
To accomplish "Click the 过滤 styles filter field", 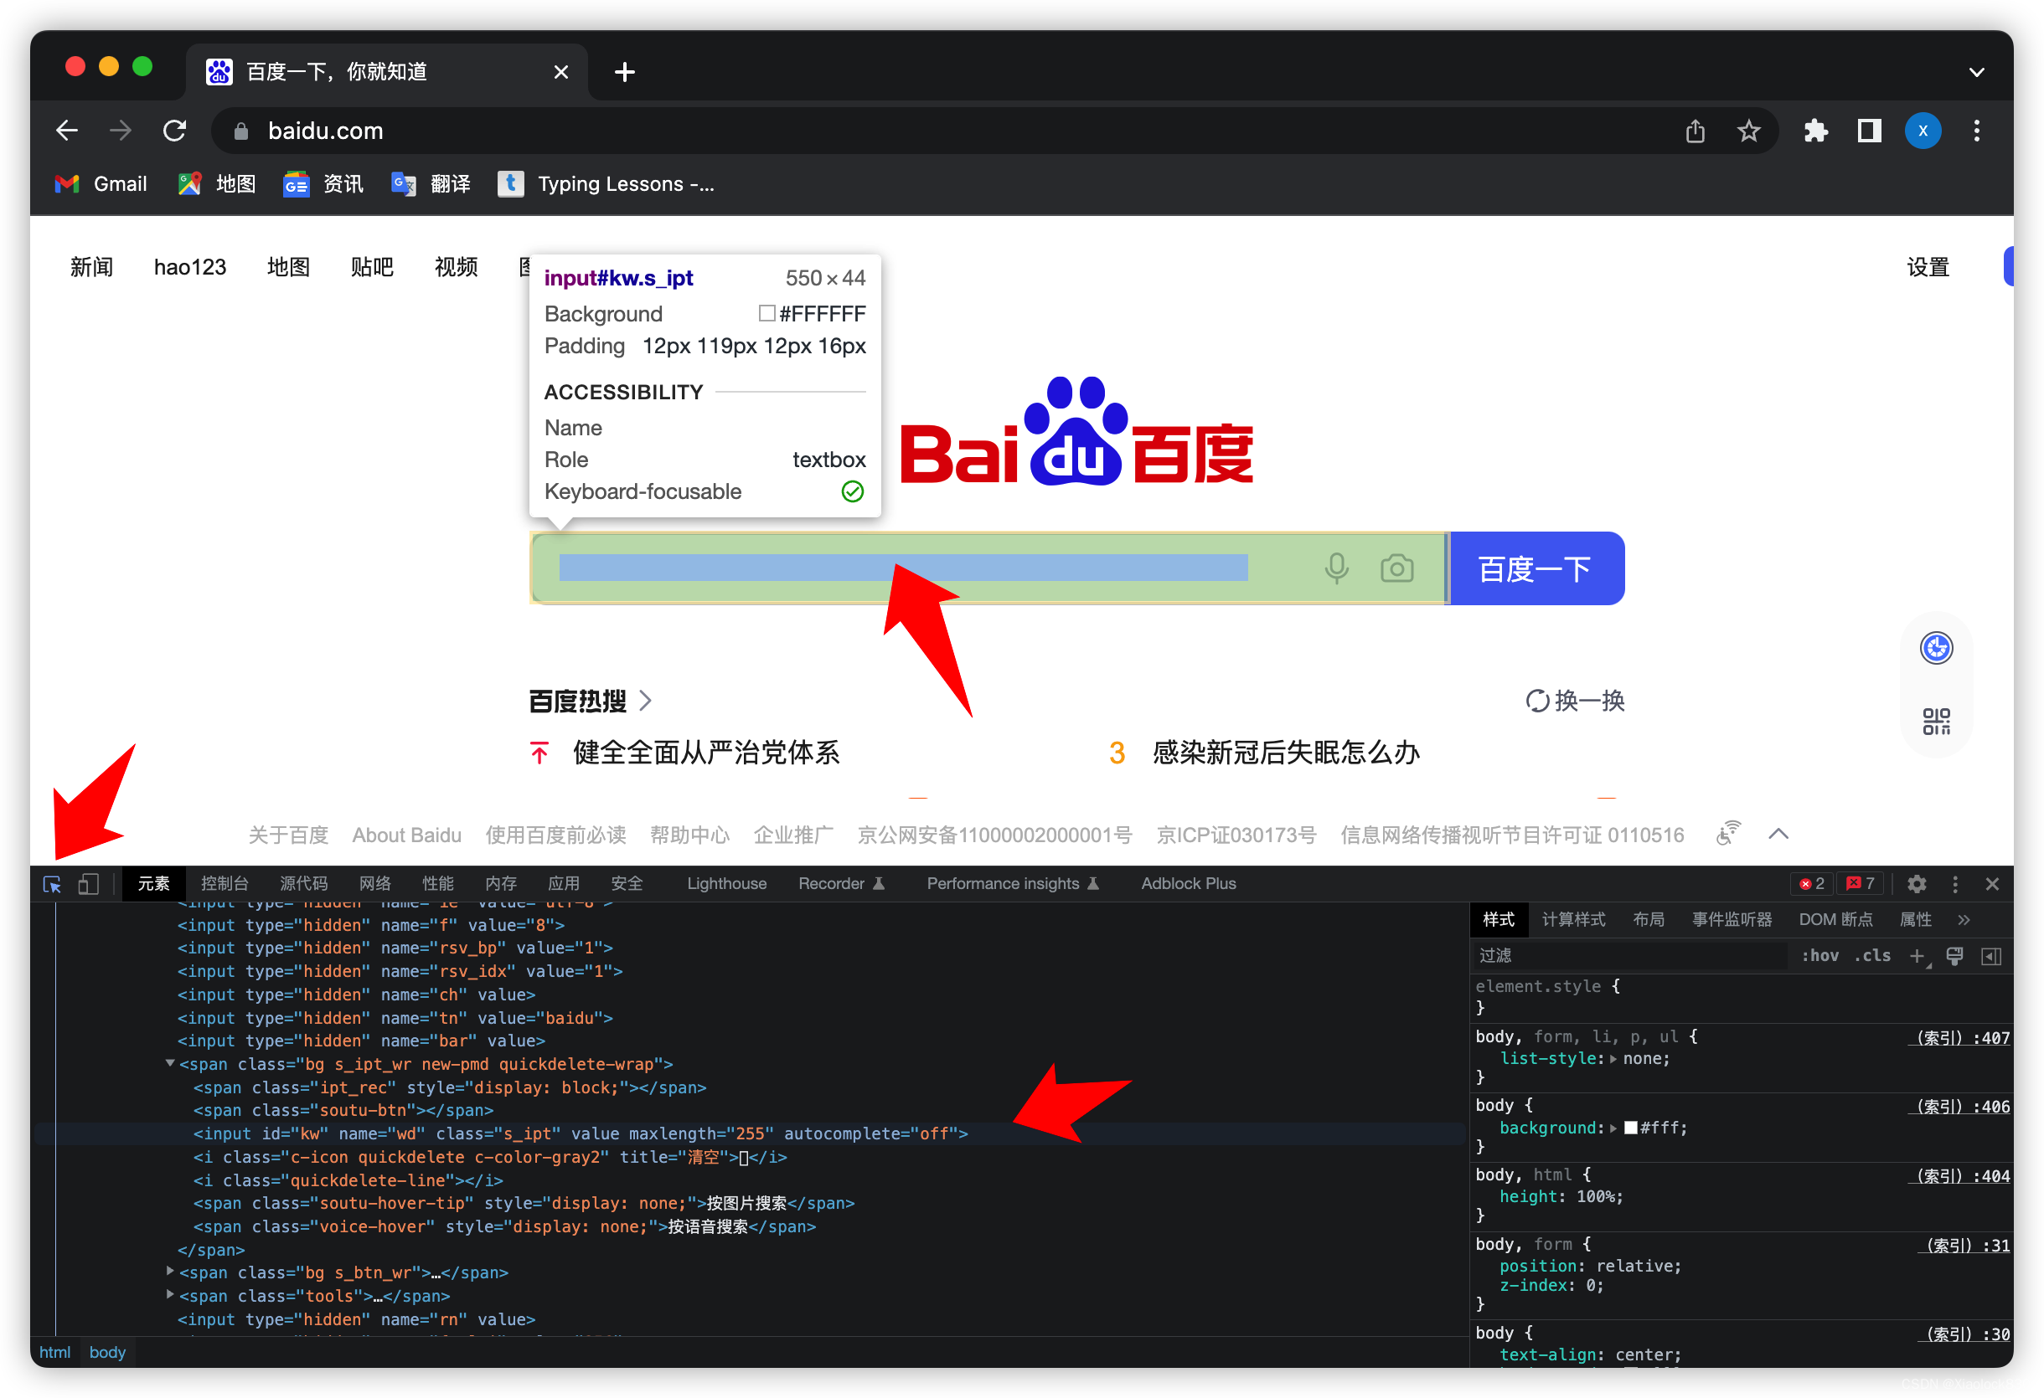I will (x=1632, y=956).
